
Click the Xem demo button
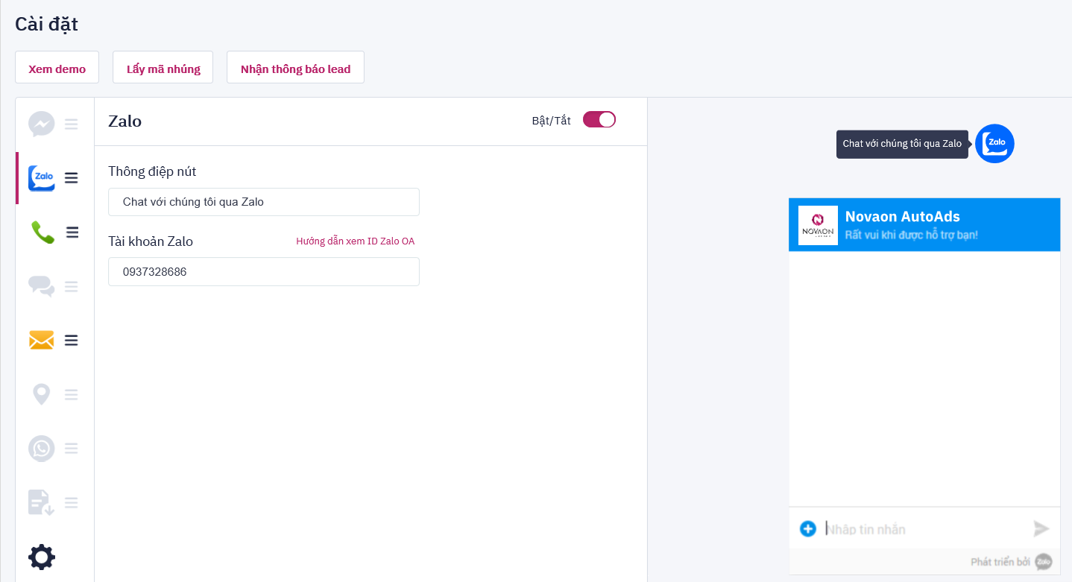click(x=57, y=69)
